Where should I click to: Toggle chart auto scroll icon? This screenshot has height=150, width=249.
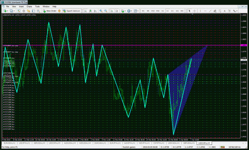click(112, 11)
